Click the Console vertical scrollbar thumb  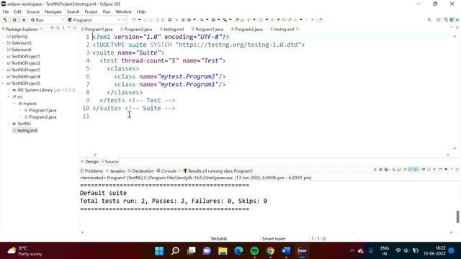pos(457,217)
